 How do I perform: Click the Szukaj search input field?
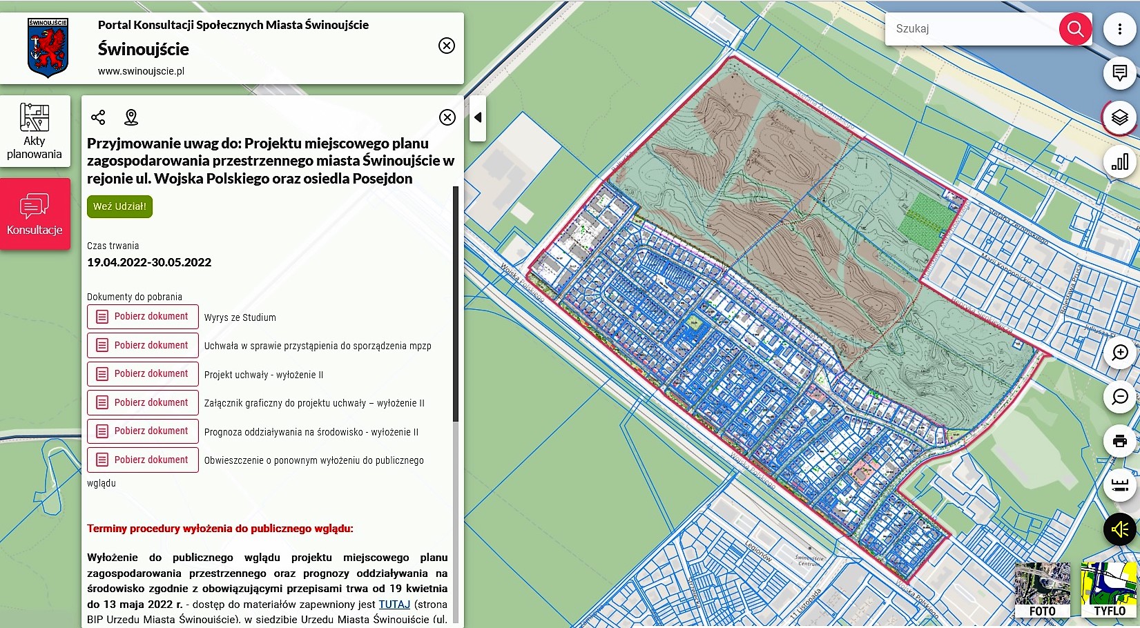(x=972, y=29)
